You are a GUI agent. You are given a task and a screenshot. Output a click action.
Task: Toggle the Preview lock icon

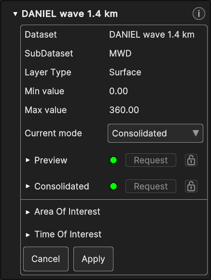[x=191, y=160]
